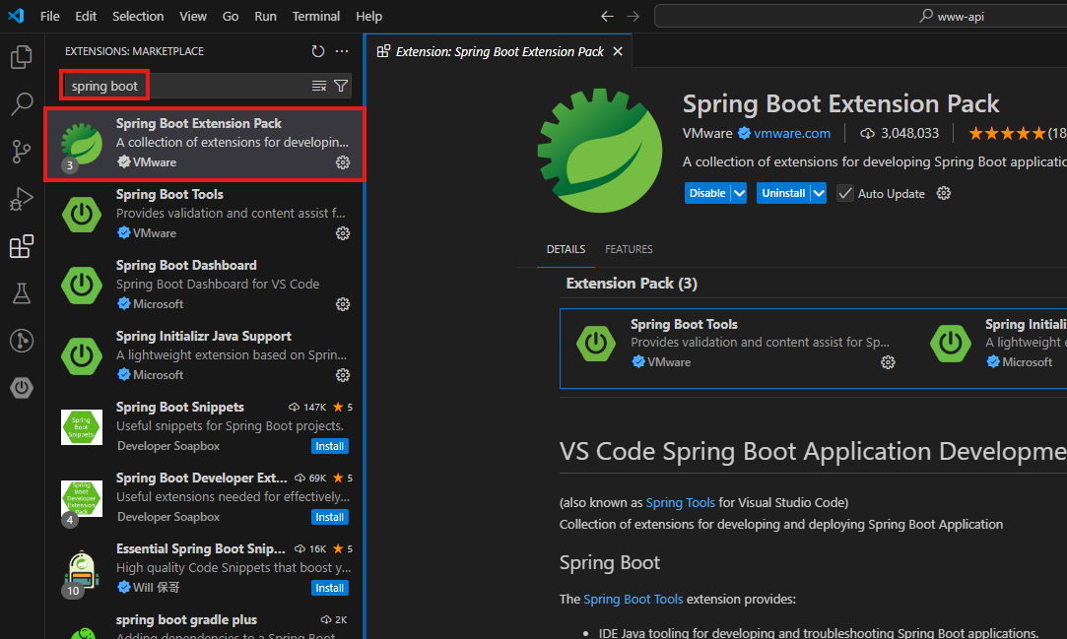The width and height of the screenshot is (1067, 639).
Task: Open the Edit menu
Action: coord(86,17)
